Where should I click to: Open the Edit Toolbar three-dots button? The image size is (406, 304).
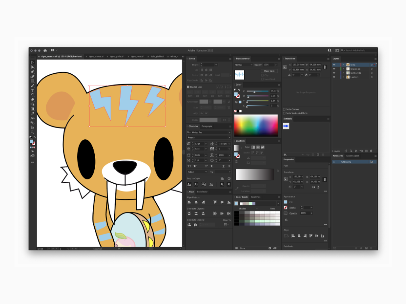33,162
